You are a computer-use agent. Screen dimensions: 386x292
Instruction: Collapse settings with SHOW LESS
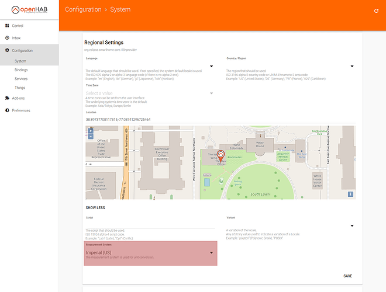pyautogui.click(x=96, y=207)
